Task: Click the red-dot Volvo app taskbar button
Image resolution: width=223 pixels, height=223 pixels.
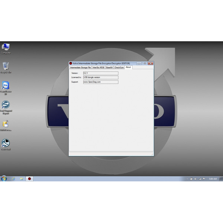Action: (x=30, y=179)
